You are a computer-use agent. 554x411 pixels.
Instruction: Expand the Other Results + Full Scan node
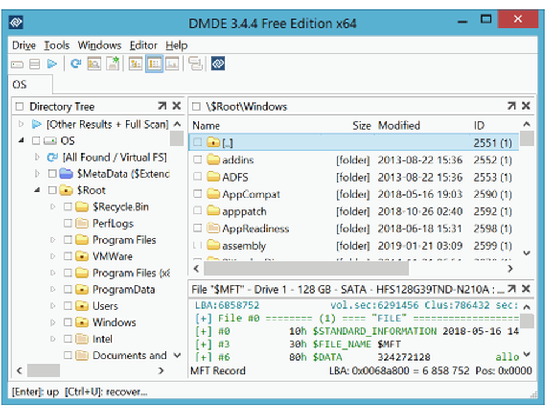[x=21, y=124]
